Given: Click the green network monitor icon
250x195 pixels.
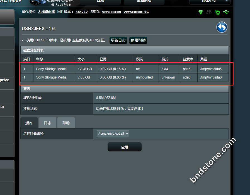Looking at the screenshot, I should [x=217, y=12].
